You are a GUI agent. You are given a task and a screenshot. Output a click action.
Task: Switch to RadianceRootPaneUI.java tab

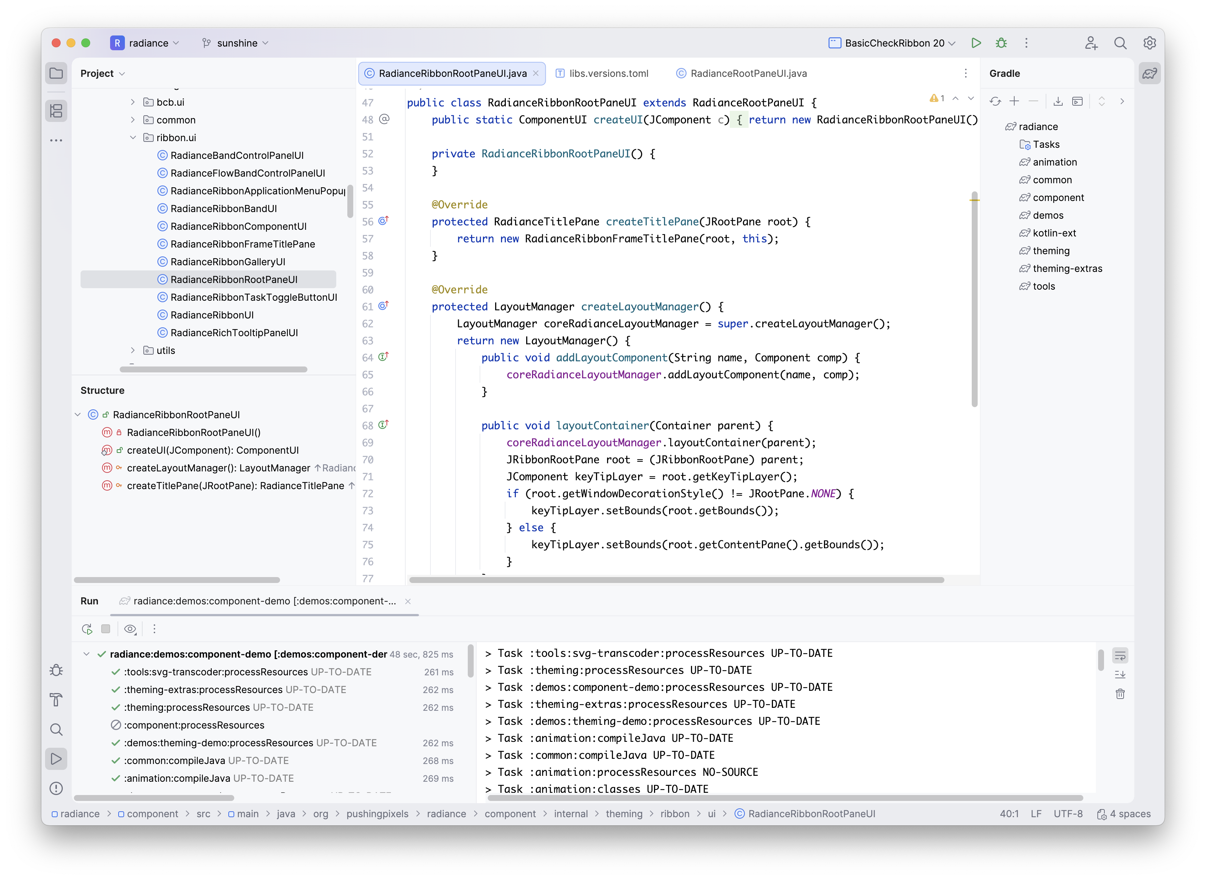[742, 74]
